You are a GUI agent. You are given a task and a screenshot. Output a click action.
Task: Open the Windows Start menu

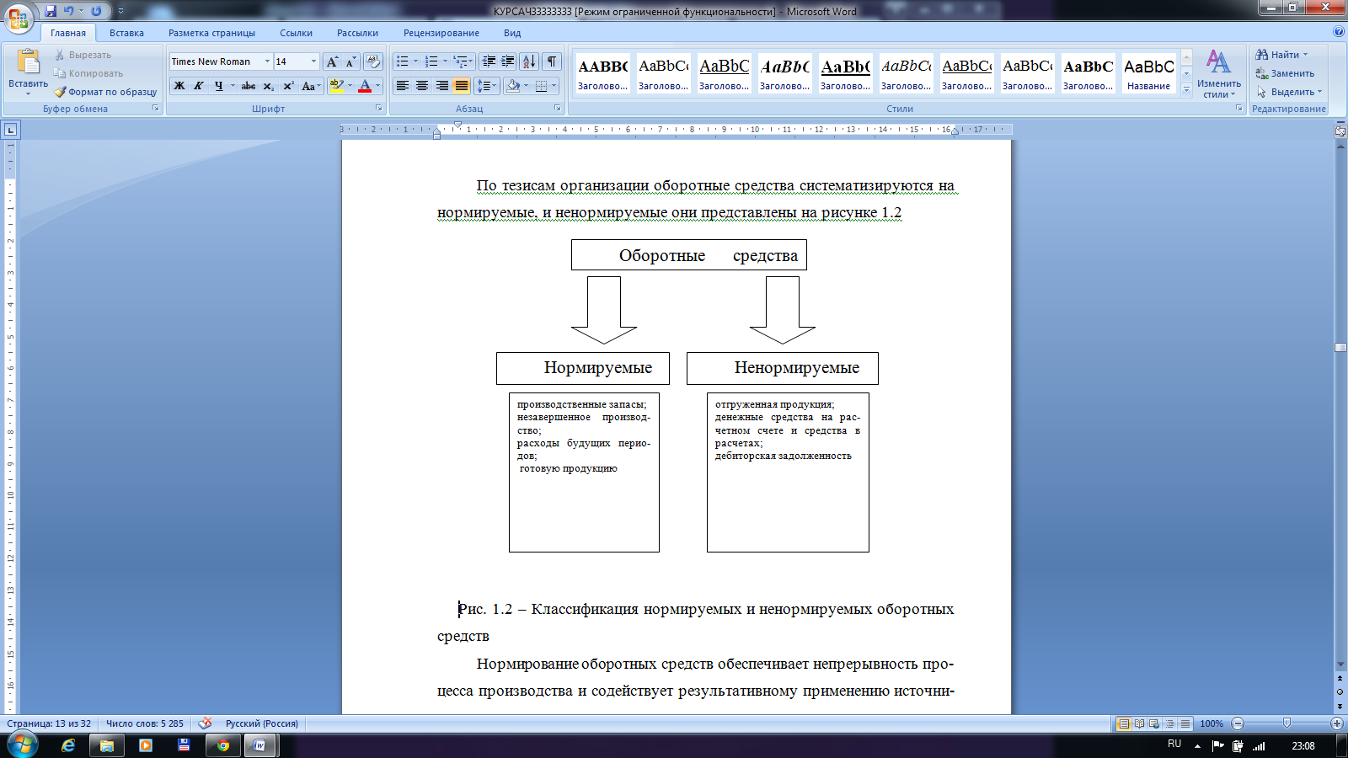(22, 745)
